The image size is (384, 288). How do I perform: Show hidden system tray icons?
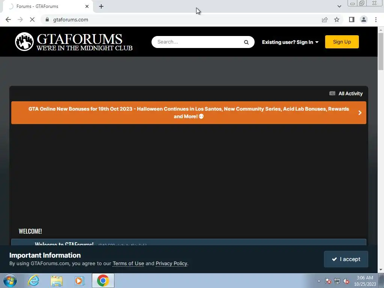tap(319, 281)
